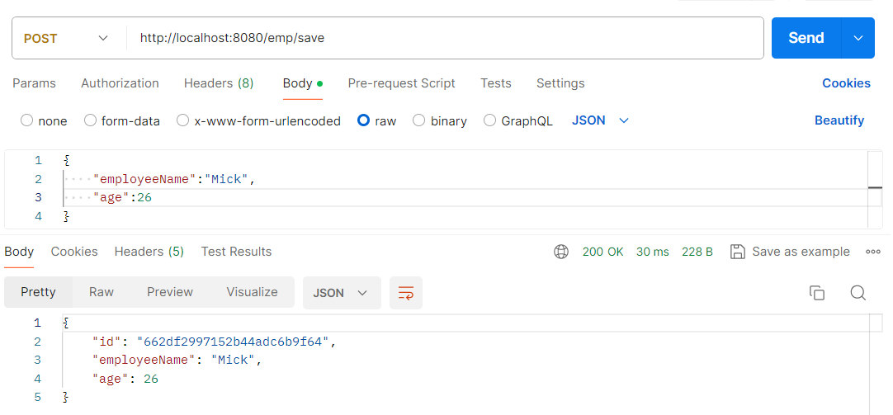The width and height of the screenshot is (893, 415).
Task: Switch to the Headers (8) request tab
Action: point(219,83)
